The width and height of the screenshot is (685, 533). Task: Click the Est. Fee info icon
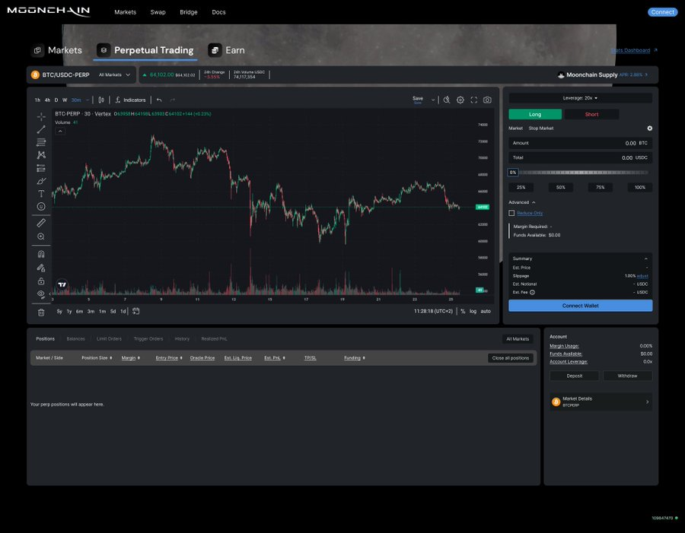532,293
